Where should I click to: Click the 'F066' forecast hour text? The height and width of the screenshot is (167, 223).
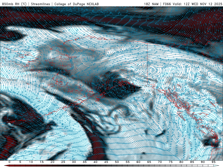pos(167,4)
